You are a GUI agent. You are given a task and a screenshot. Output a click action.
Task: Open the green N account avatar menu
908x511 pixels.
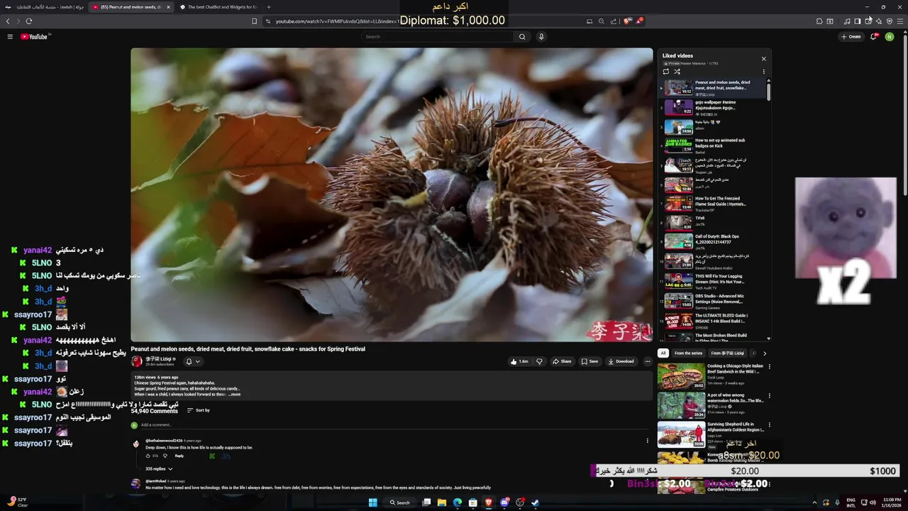890,37
